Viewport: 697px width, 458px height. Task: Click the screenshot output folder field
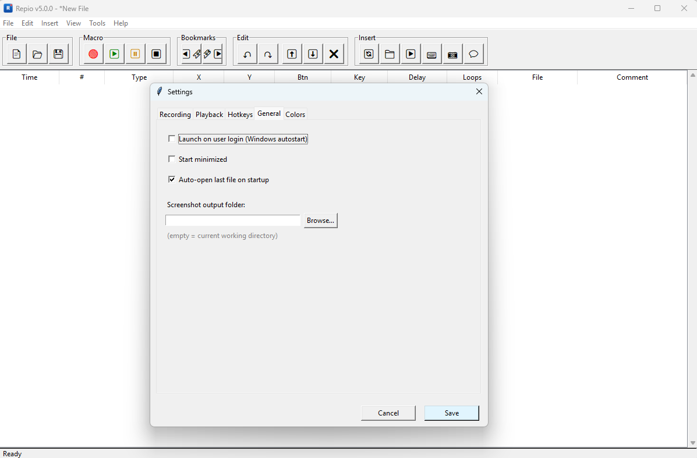click(x=232, y=221)
